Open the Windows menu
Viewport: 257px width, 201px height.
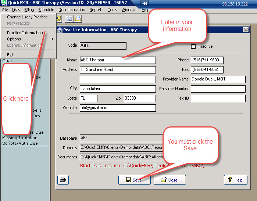pyautogui.click(x=129, y=10)
